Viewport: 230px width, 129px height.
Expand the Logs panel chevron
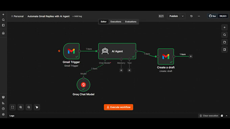(x=227, y=116)
